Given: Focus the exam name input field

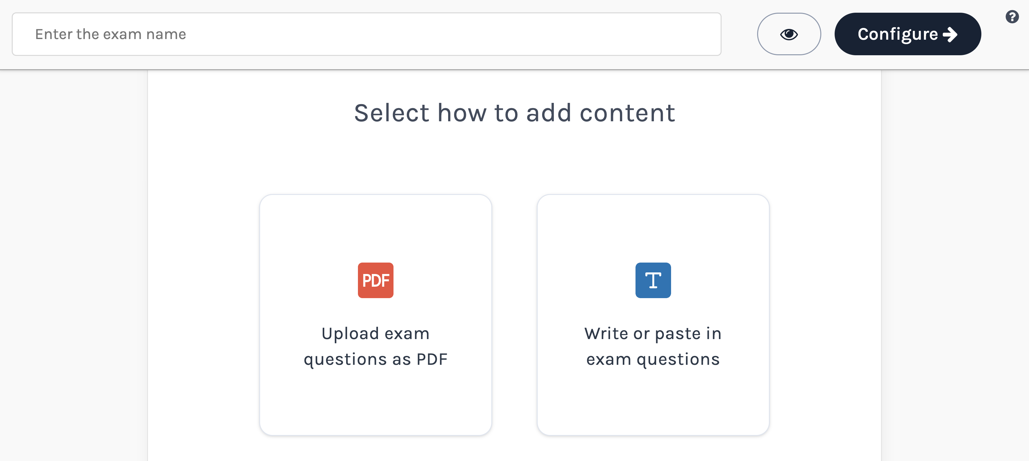Looking at the screenshot, I should 366,34.
